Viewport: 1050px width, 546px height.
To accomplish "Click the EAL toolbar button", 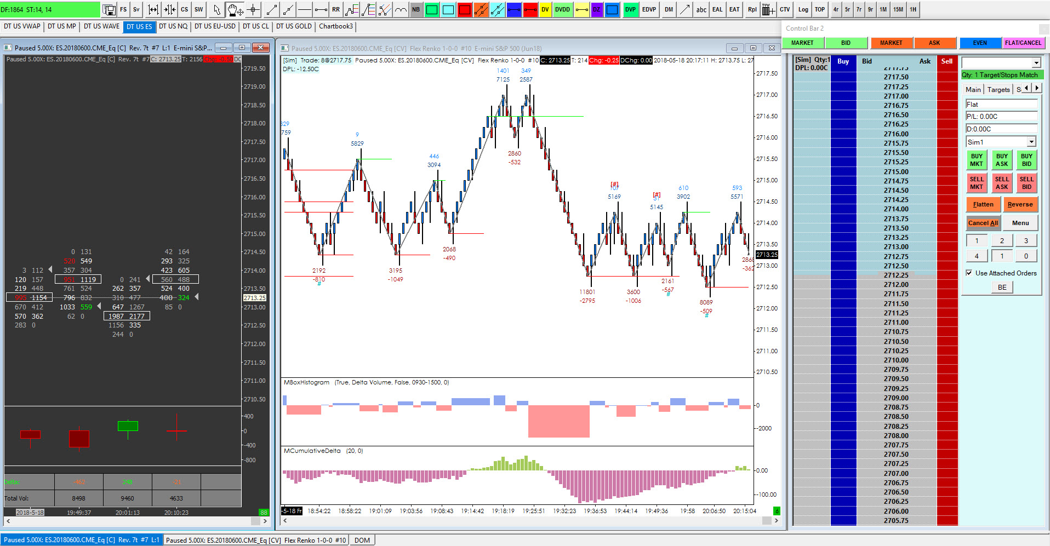I will tap(717, 9).
